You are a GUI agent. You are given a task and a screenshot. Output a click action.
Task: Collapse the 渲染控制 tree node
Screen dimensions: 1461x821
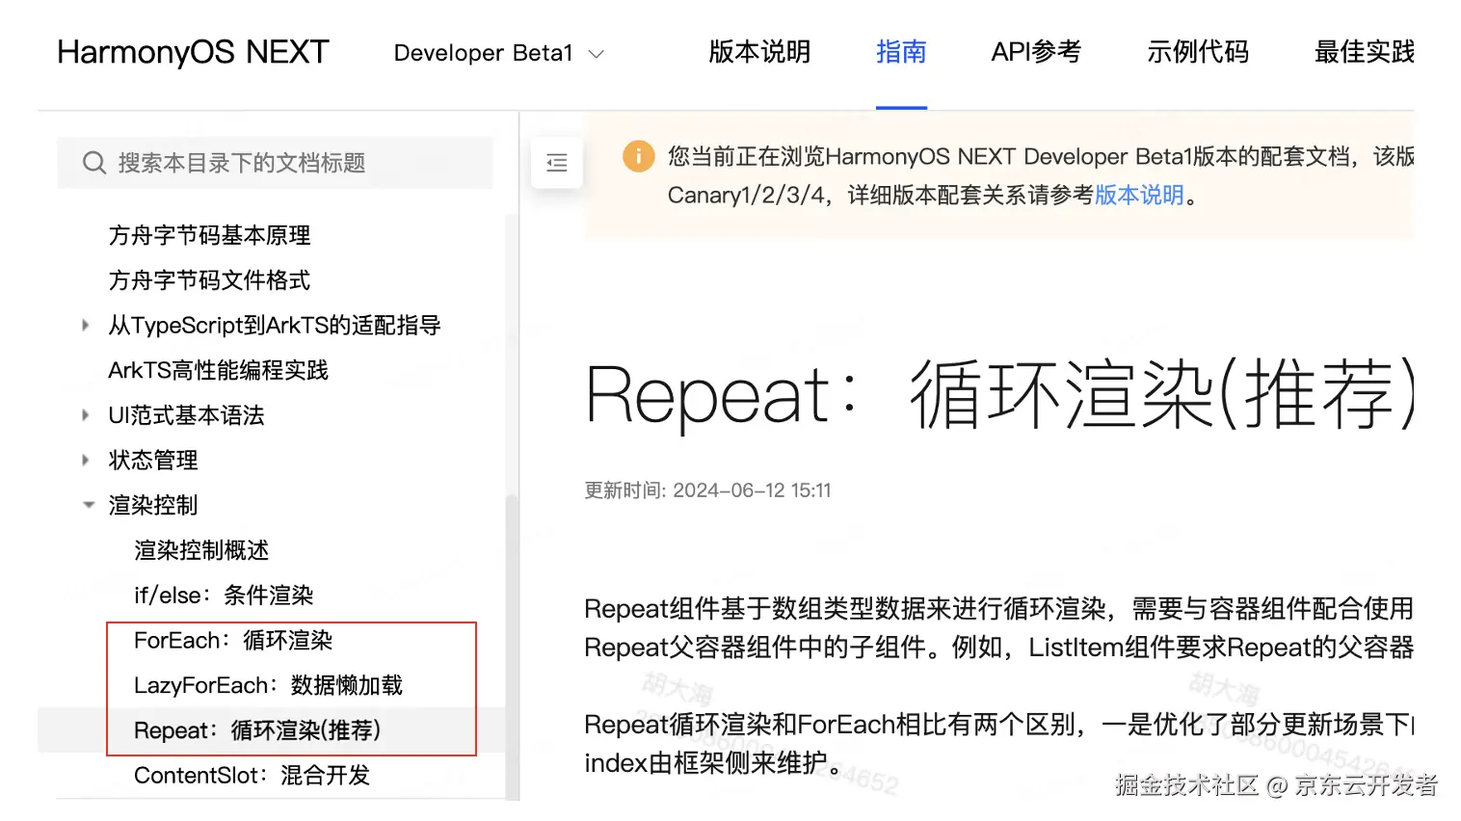pos(89,505)
